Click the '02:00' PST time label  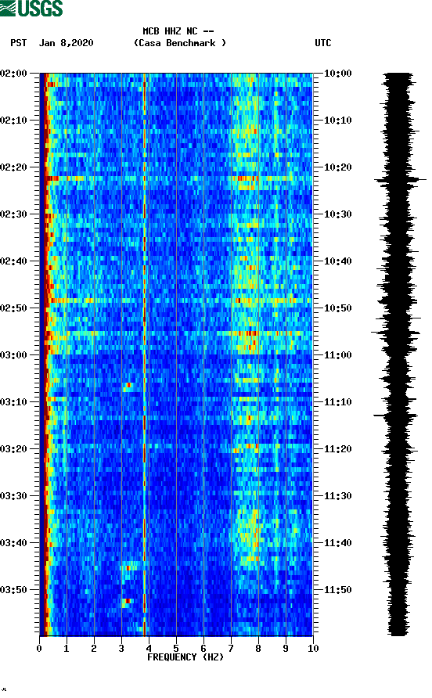point(14,73)
